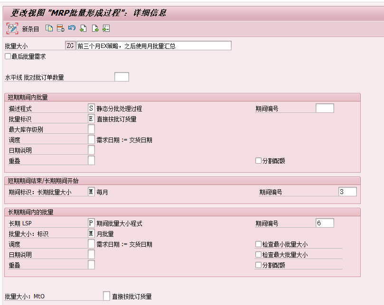Screen dimensions: 384x305
Task: Click the text 期间批量大小程式
Action: (119, 223)
